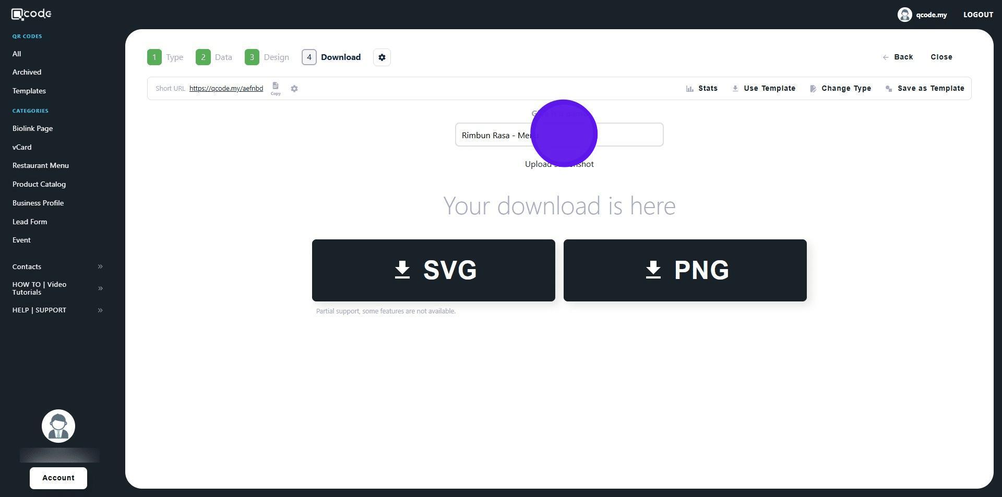The image size is (1002, 497).
Task: Open Templates in the sidebar
Action: tap(29, 91)
